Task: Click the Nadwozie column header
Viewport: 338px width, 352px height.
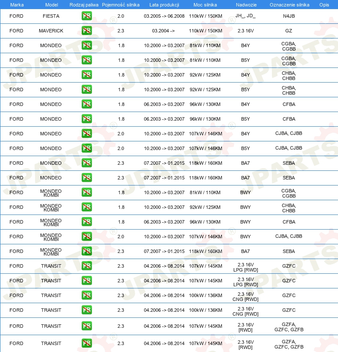Action: pyautogui.click(x=246, y=5)
